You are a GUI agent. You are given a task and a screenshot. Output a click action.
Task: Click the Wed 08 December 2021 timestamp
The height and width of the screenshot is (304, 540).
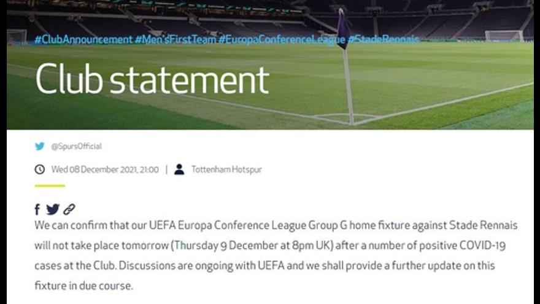point(105,170)
